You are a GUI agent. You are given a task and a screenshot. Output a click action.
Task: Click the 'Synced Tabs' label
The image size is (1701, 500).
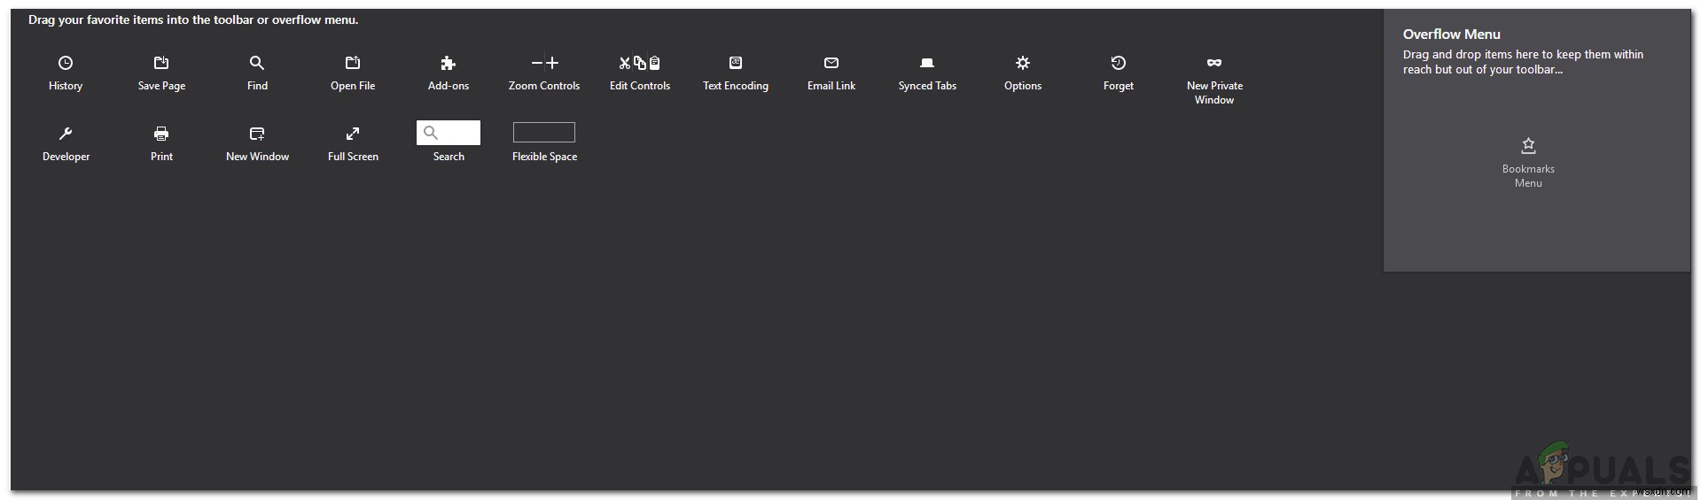[x=927, y=86]
